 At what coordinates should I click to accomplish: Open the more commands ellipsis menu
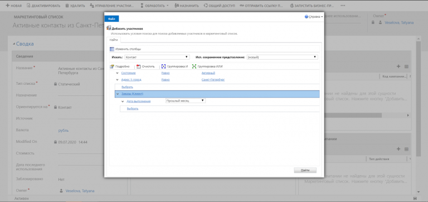(343, 6)
